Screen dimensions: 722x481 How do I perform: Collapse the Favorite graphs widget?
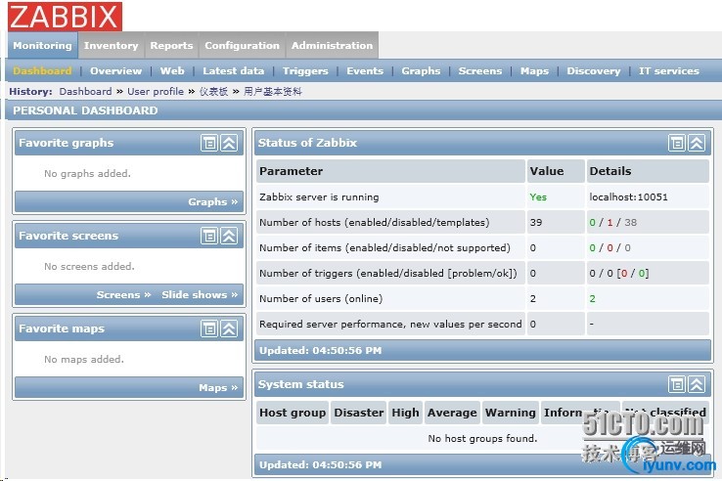click(x=229, y=143)
